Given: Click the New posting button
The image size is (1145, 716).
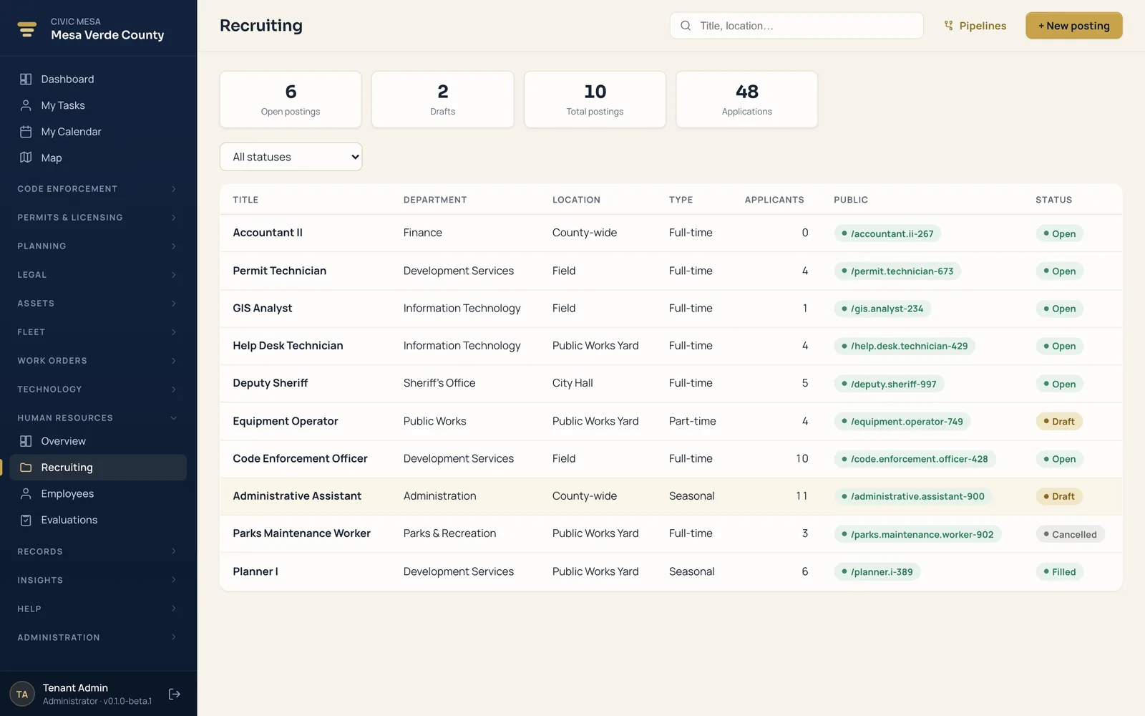Looking at the screenshot, I should 1073,26.
